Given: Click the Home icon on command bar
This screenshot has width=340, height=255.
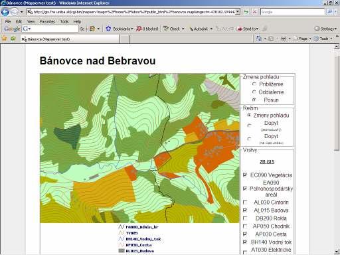Looking at the screenshot, I should coord(259,39).
